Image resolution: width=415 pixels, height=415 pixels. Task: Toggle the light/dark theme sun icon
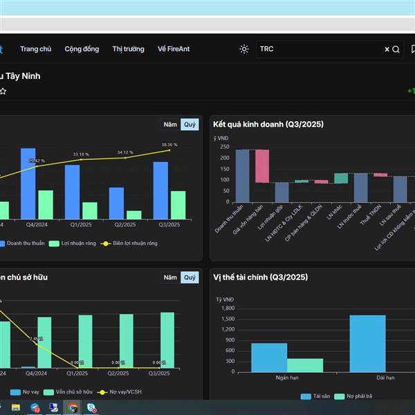[244, 49]
